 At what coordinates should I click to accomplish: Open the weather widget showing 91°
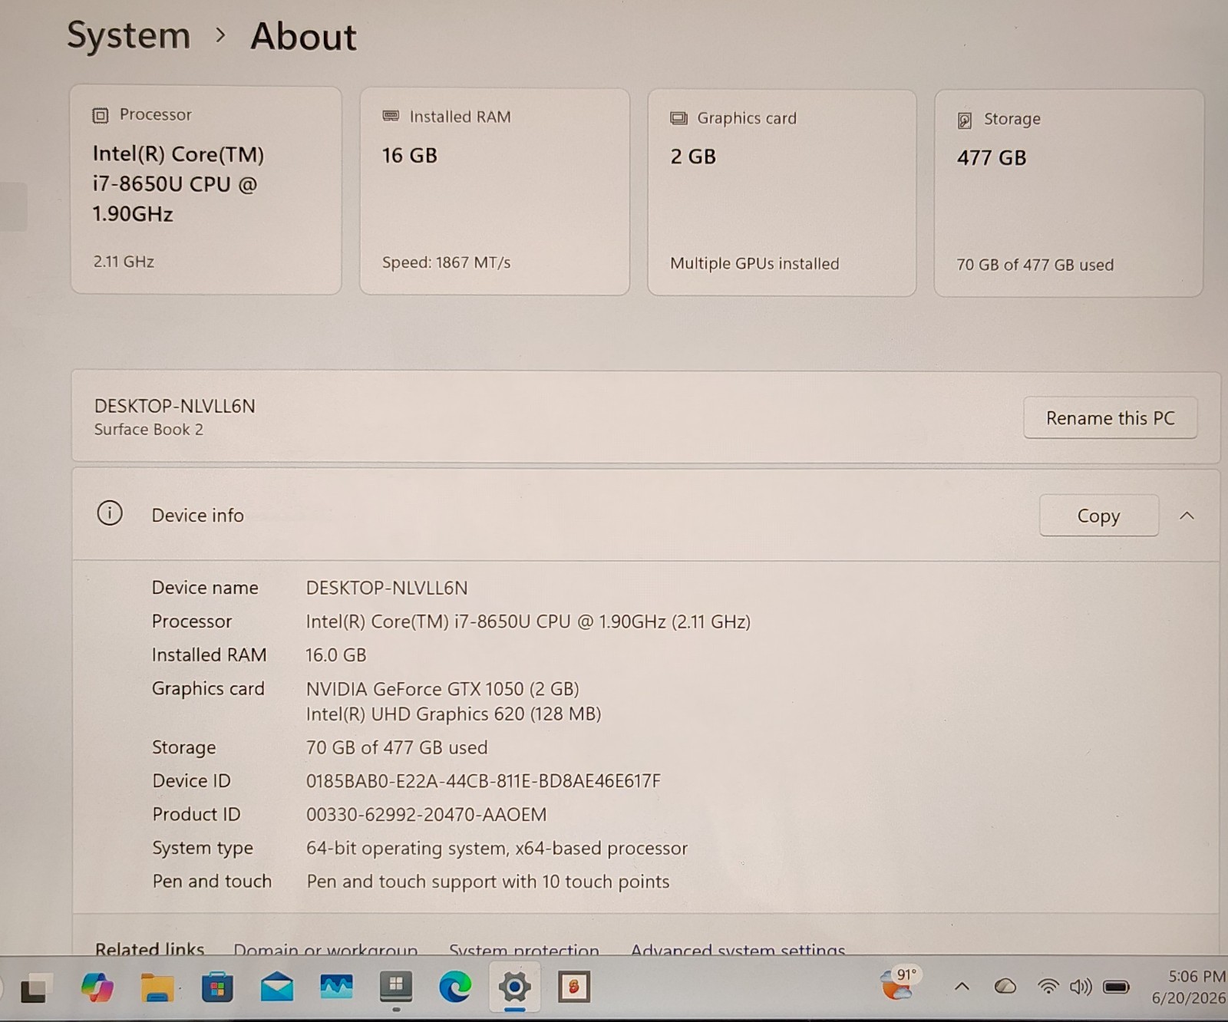(900, 984)
